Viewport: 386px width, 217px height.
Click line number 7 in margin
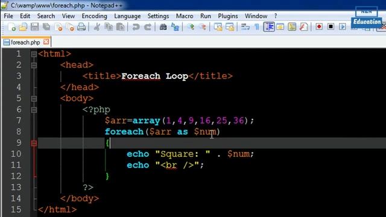(19, 121)
